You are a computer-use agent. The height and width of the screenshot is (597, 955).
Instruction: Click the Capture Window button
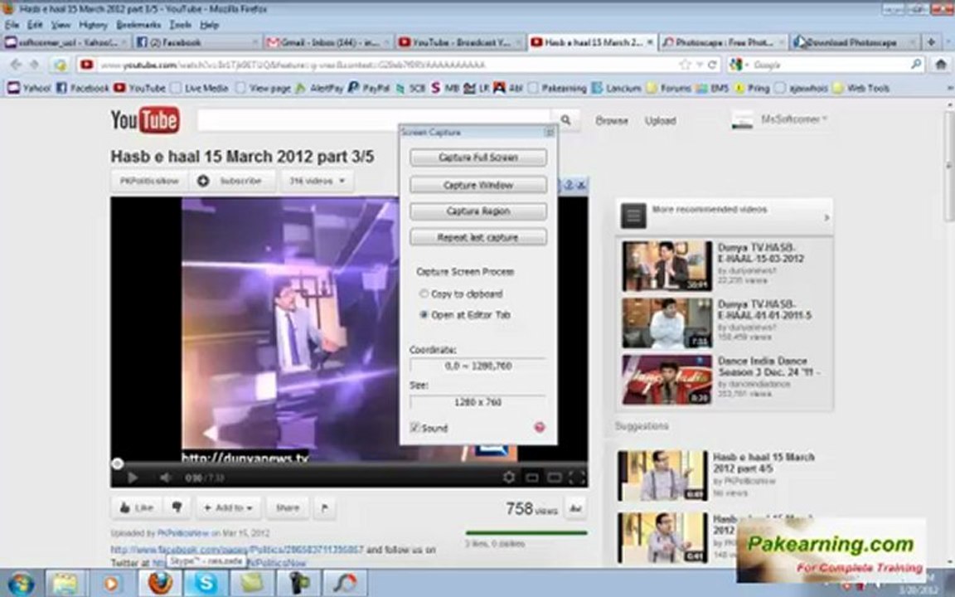pos(478,185)
